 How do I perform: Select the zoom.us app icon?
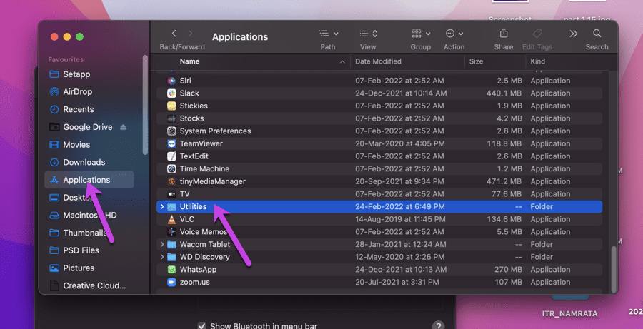click(x=171, y=283)
